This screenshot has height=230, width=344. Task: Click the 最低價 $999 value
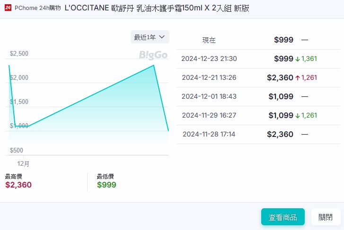106,185
